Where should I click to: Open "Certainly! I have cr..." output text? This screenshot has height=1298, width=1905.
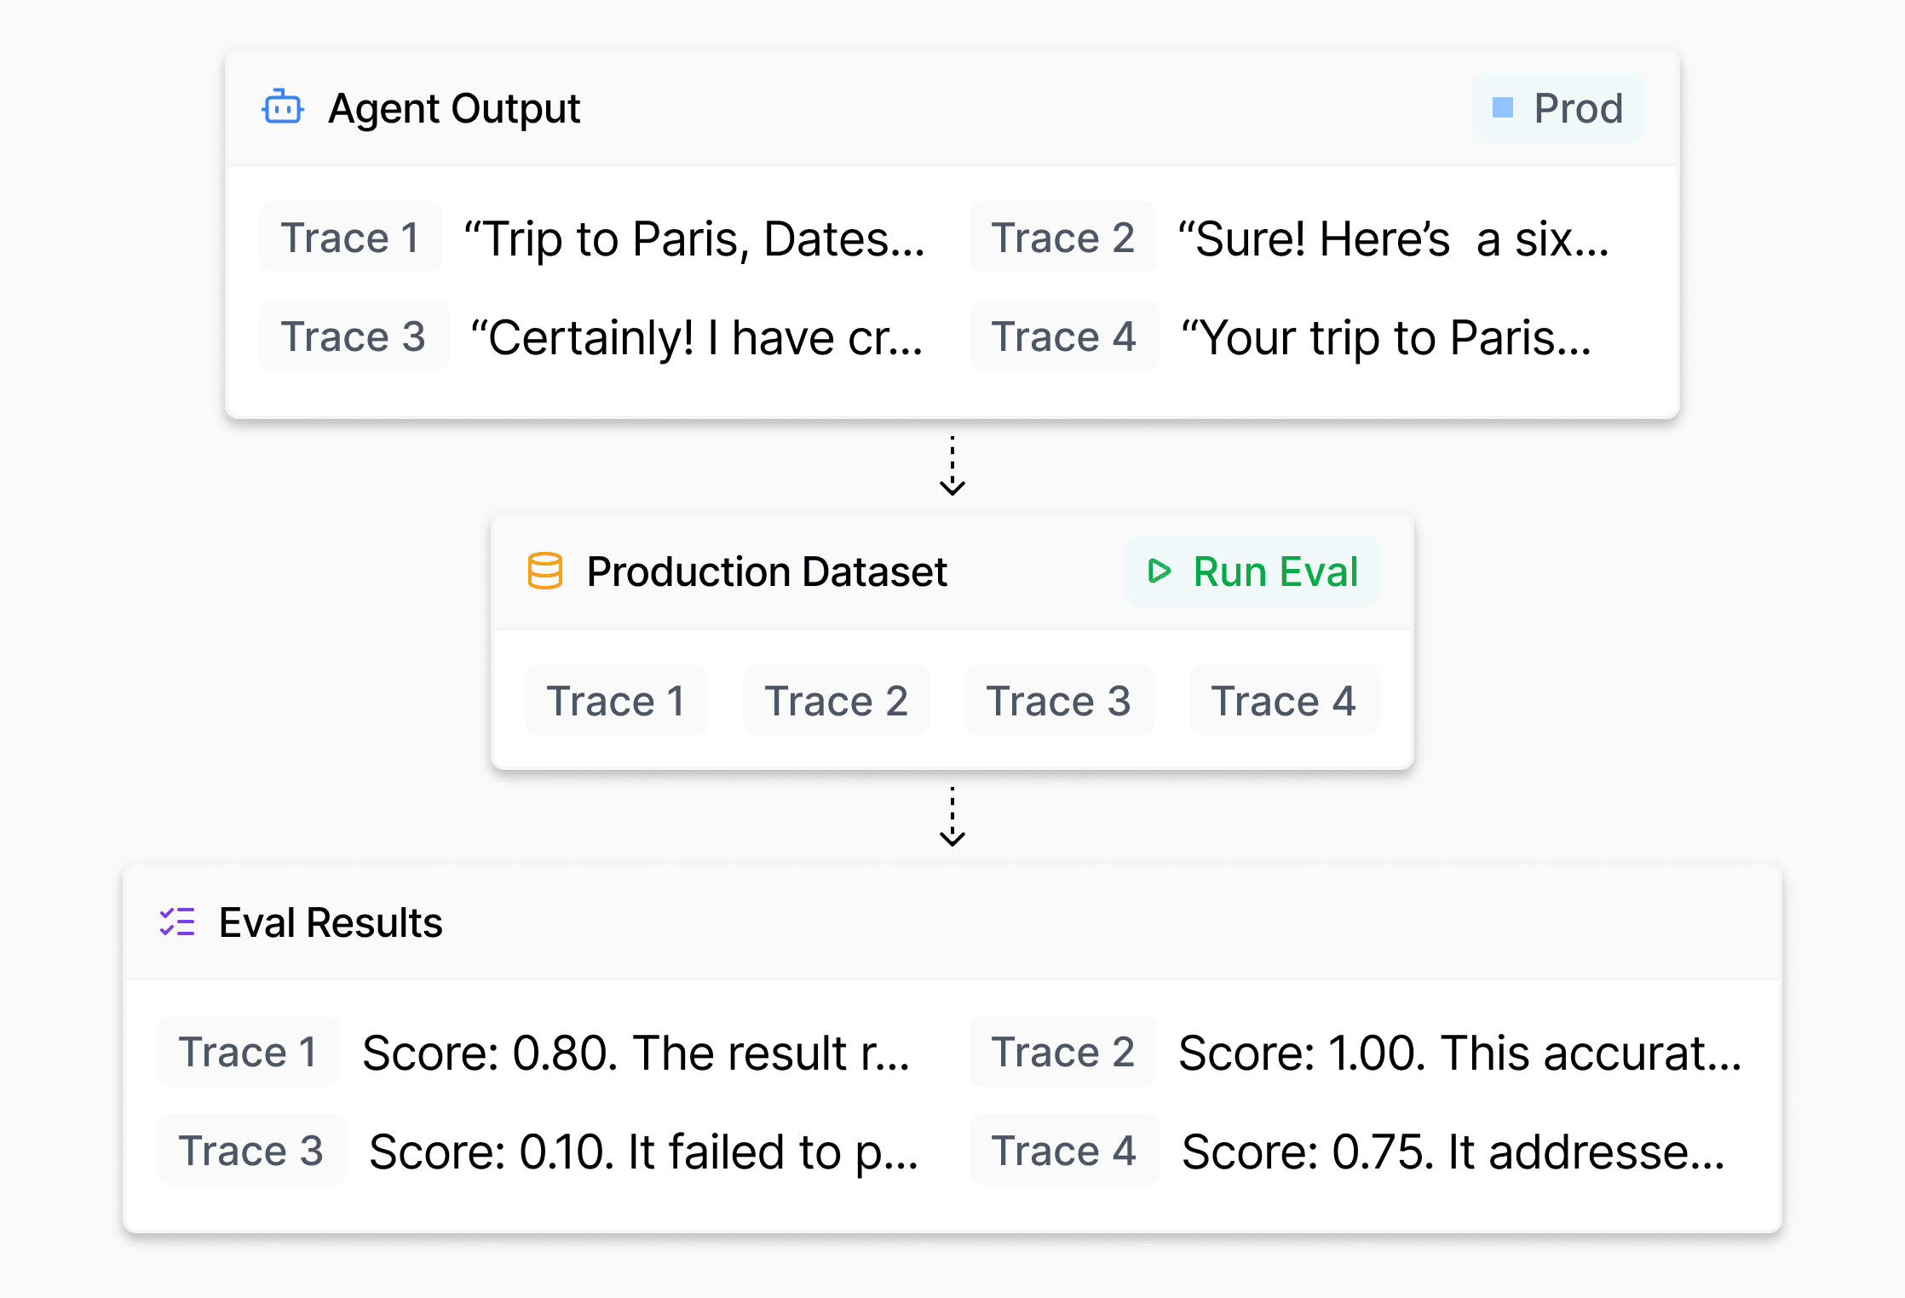[697, 337]
